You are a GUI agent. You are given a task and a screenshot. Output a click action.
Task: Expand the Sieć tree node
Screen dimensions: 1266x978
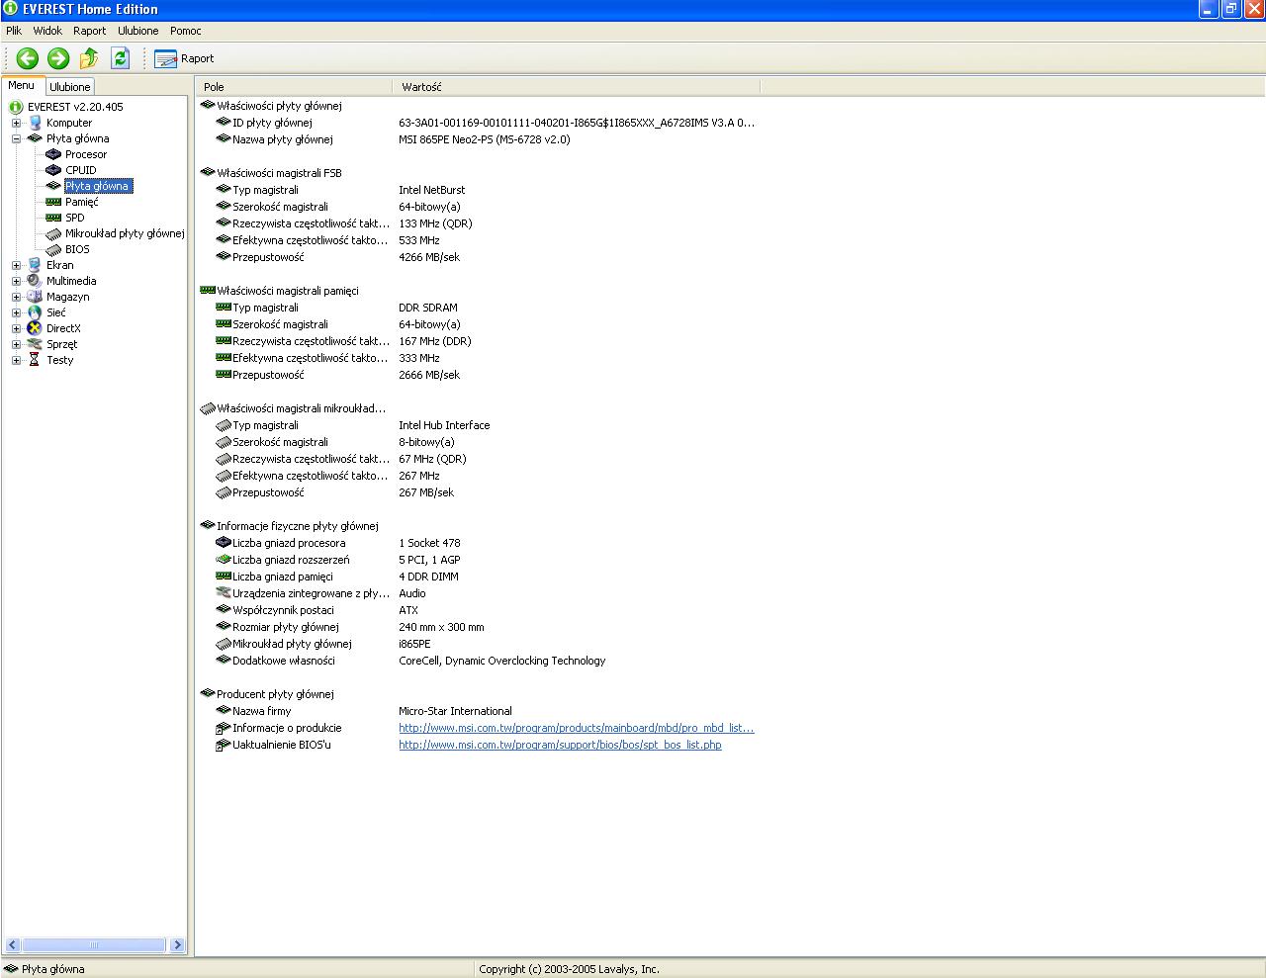(x=16, y=312)
